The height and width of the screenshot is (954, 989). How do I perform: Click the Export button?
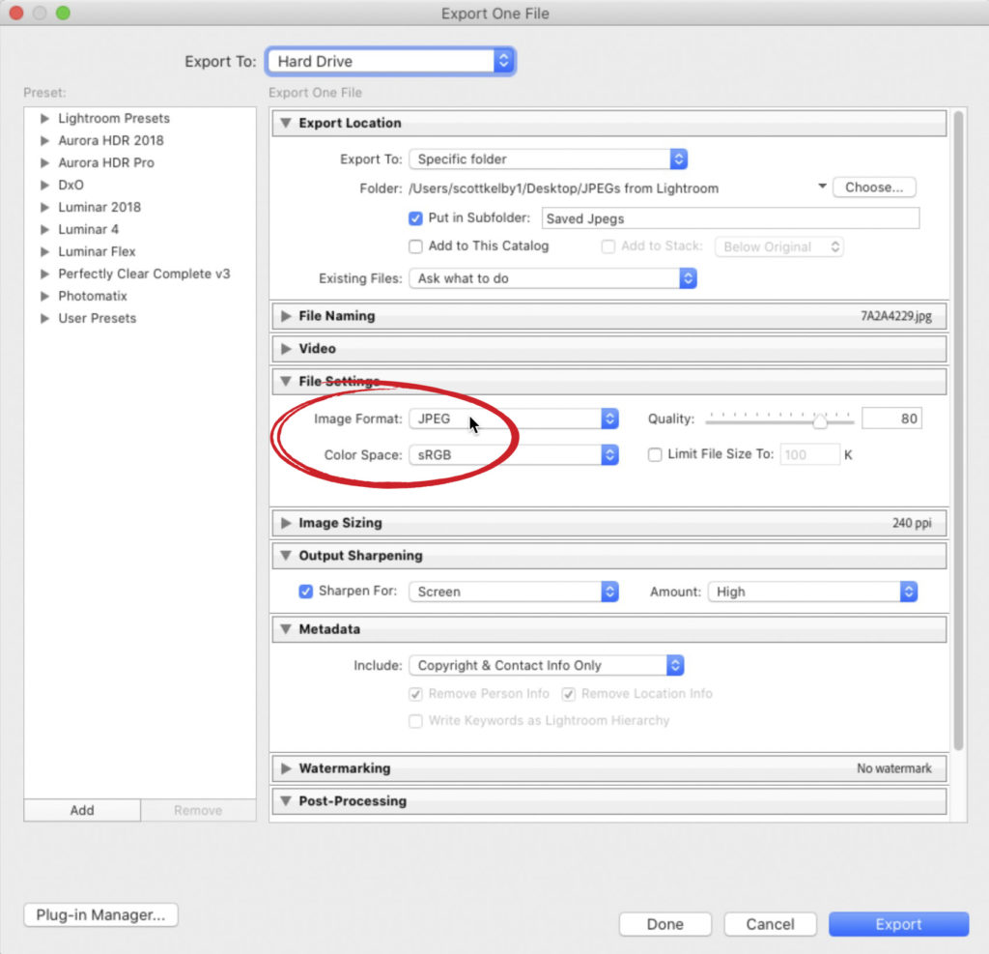tap(898, 924)
